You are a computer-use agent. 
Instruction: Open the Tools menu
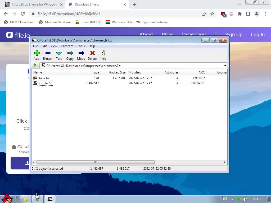pos(81,46)
